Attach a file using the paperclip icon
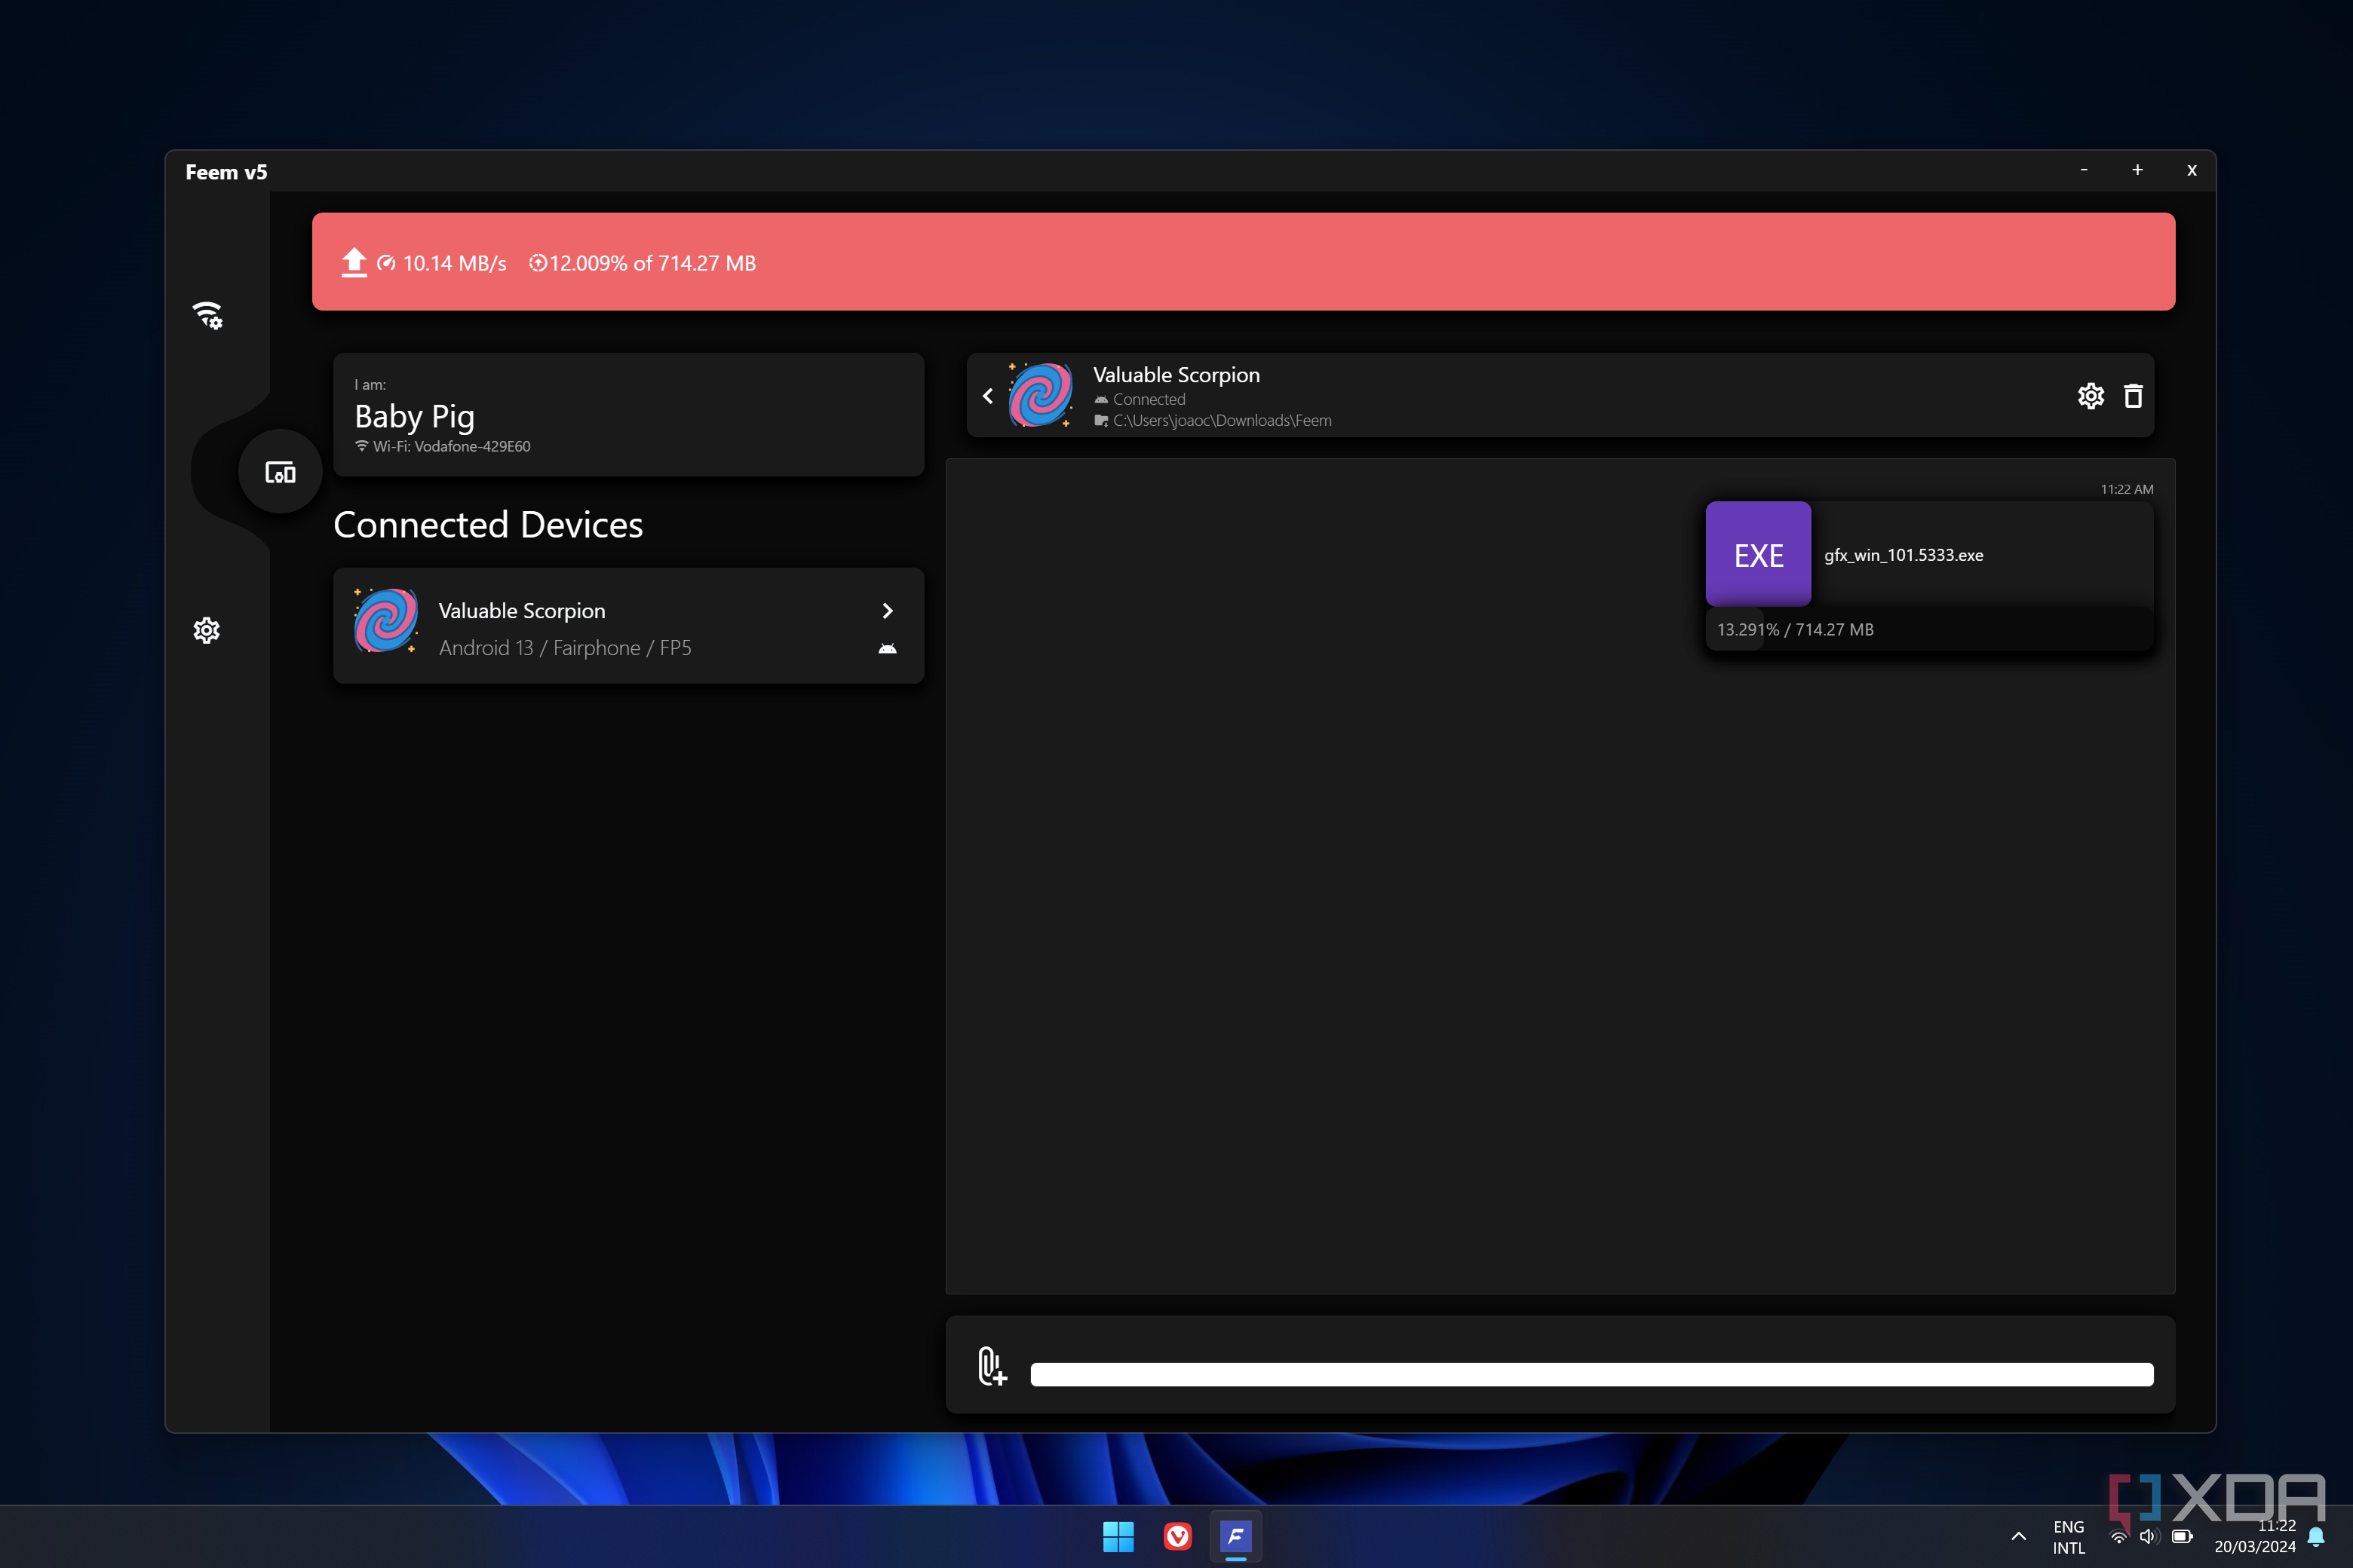 click(x=992, y=1365)
